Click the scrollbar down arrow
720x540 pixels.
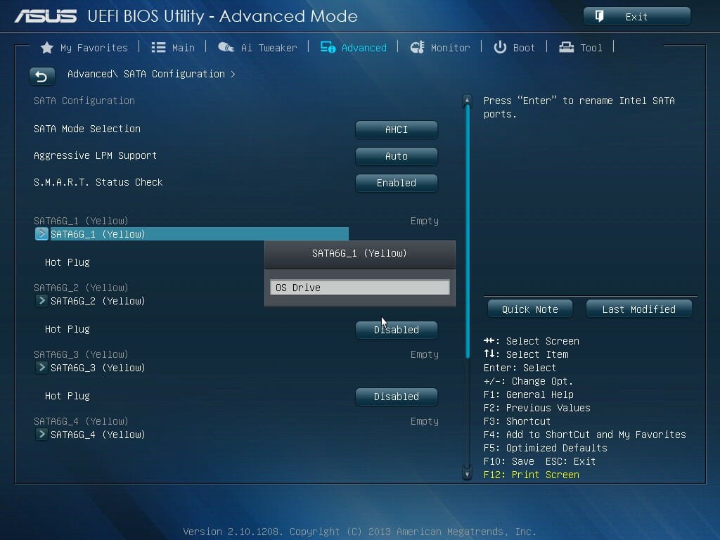[x=467, y=474]
